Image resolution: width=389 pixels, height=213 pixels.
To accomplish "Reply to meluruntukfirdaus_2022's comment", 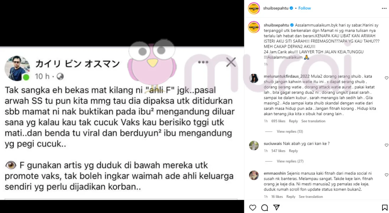I will [293, 121].
